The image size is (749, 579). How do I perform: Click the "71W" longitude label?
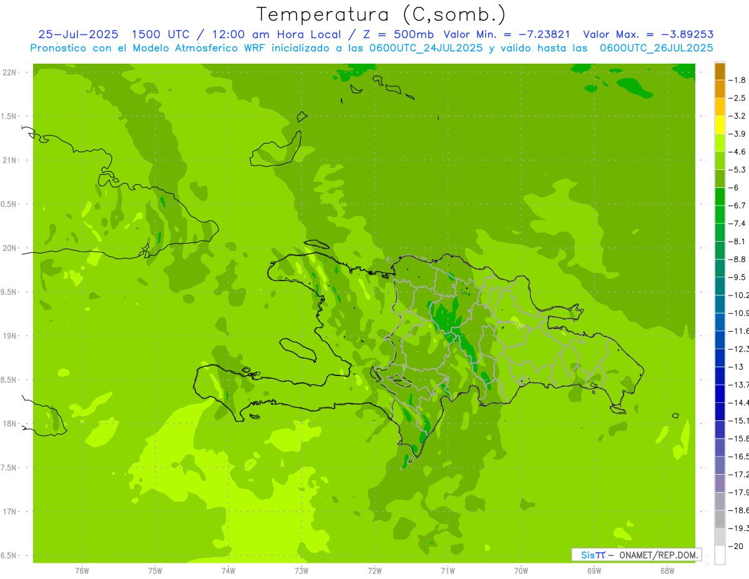click(x=448, y=571)
